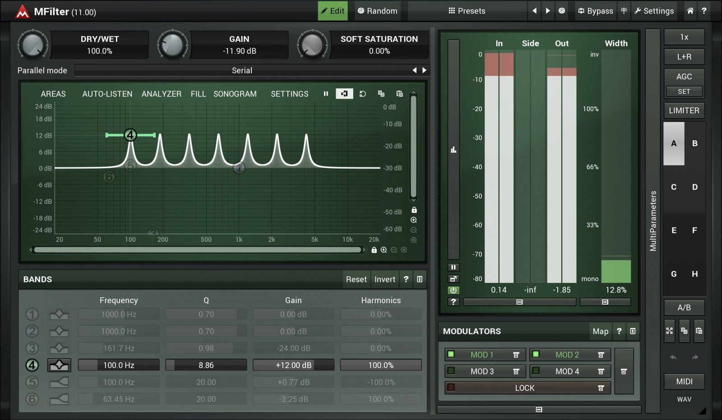Open the ANALYZER tab in graph

[x=161, y=94]
